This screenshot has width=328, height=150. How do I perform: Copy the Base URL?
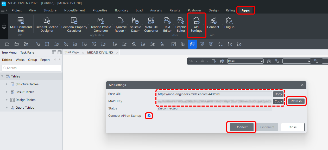pyautogui.click(x=278, y=94)
